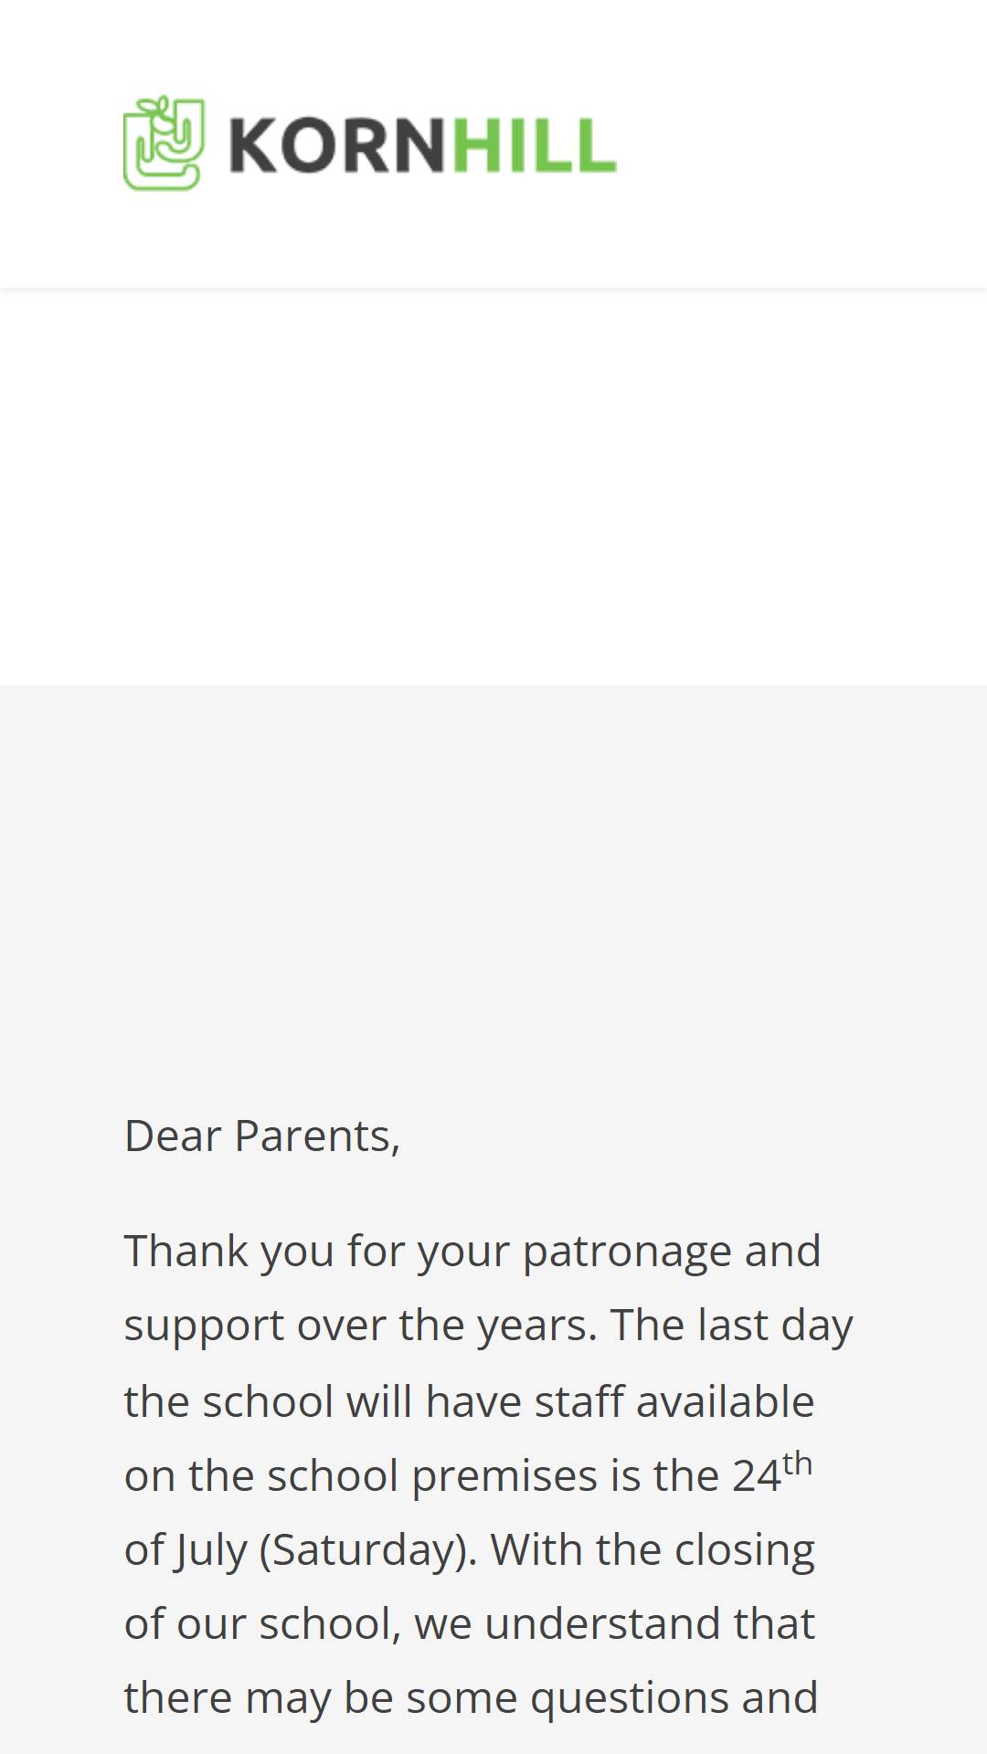This screenshot has height=1754, width=987.
Task: Click the green Kornhill emblem icon
Action: point(164,143)
